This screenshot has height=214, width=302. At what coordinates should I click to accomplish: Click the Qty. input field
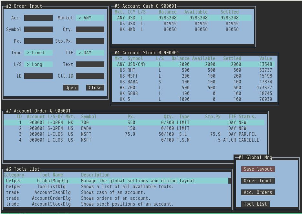tap(90, 29)
